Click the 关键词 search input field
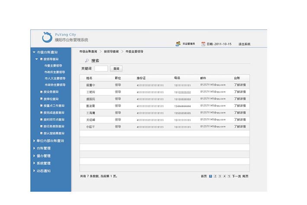307x205 pixels. (x=101, y=68)
